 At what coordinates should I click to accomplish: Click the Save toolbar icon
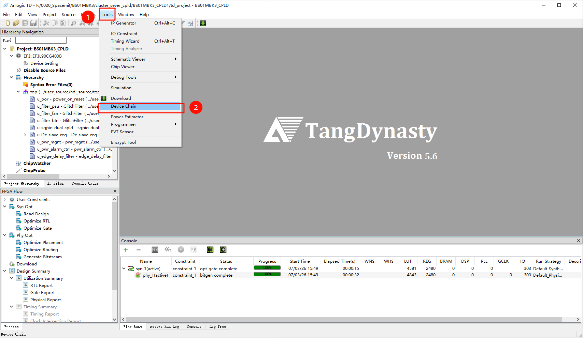click(x=25, y=23)
